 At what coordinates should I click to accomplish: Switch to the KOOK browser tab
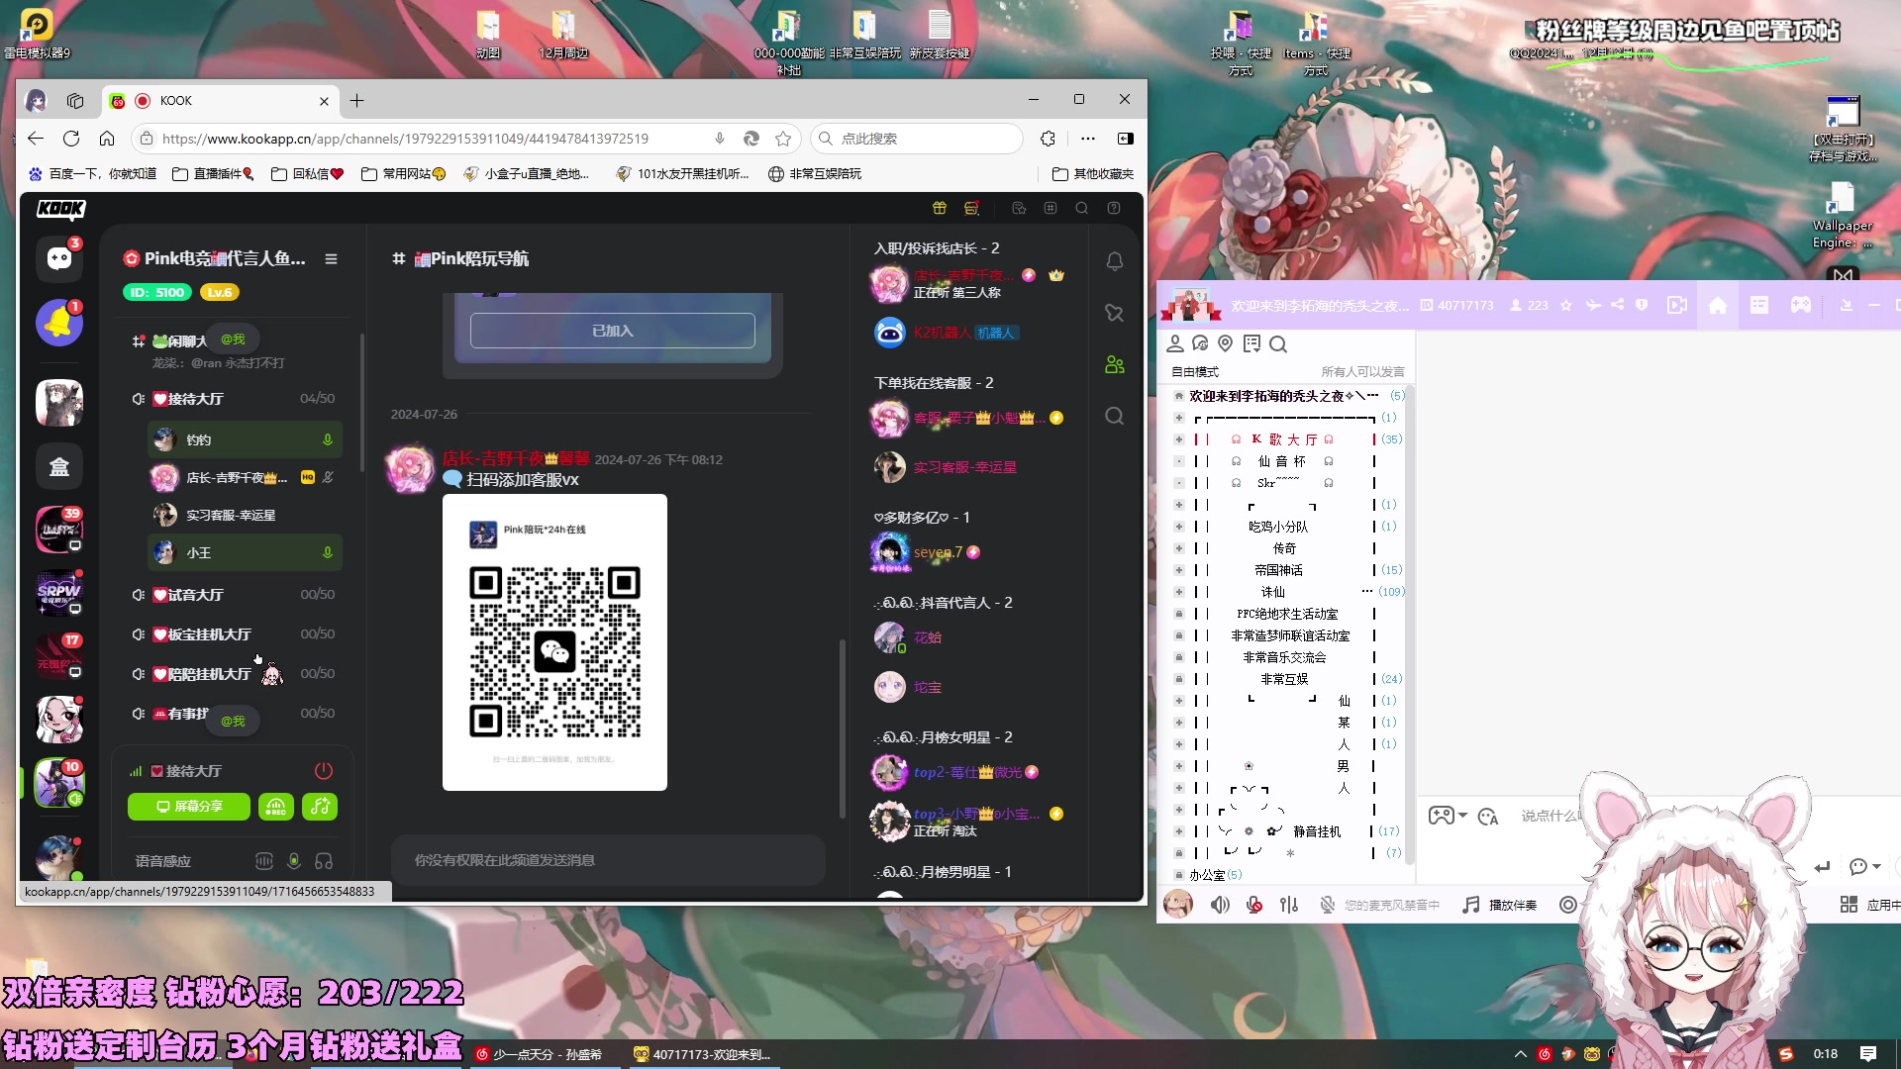220,101
